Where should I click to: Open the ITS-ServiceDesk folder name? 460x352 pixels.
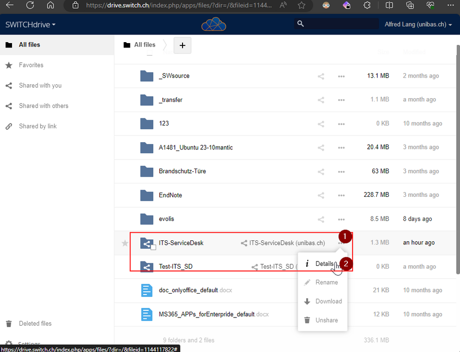pyautogui.click(x=181, y=243)
